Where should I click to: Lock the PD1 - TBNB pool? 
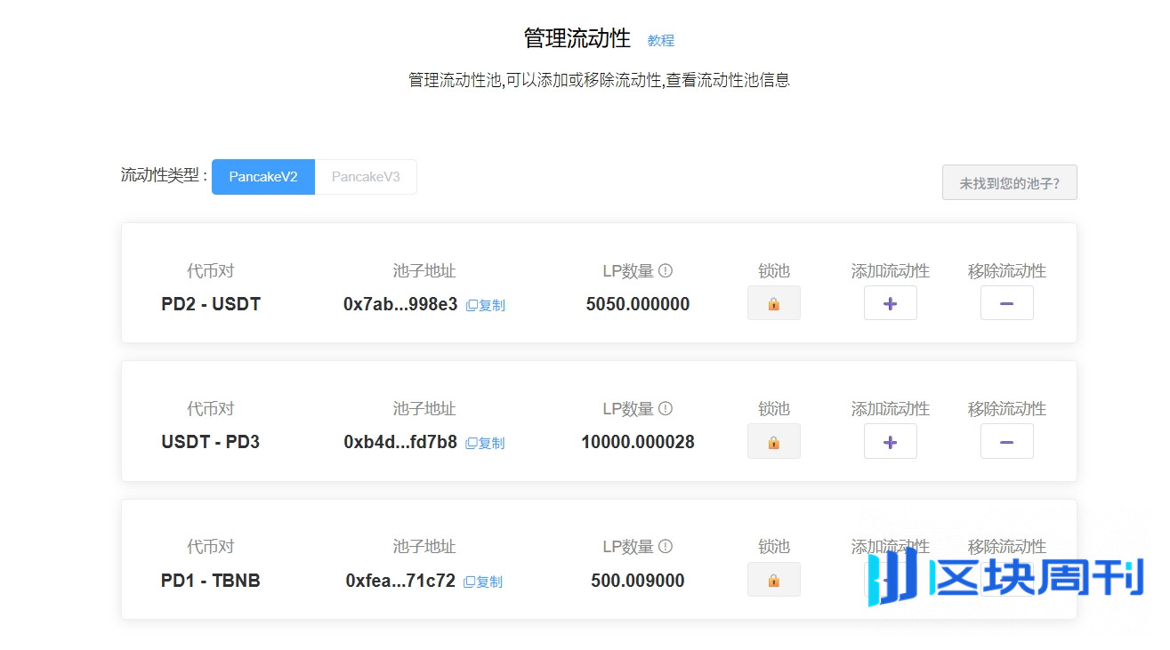tap(773, 580)
